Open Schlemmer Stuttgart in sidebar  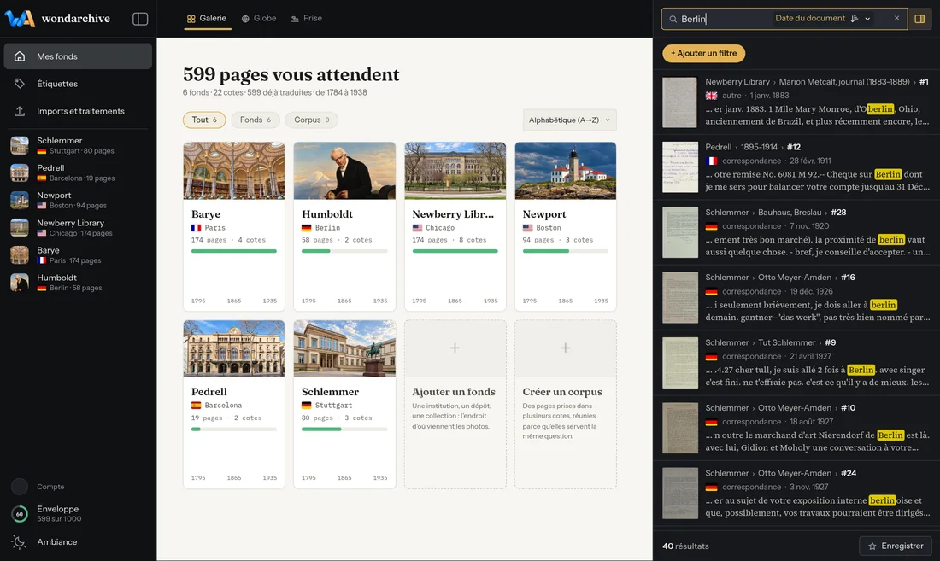(x=78, y=145)
